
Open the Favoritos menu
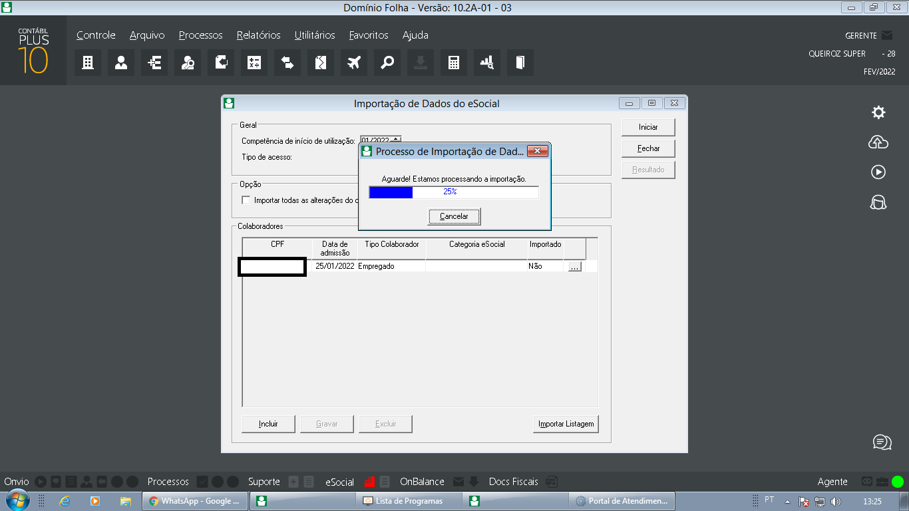369,35
